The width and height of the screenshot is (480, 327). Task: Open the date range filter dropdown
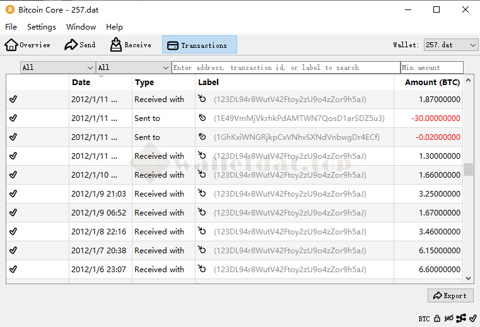click(x=57, y=67)
